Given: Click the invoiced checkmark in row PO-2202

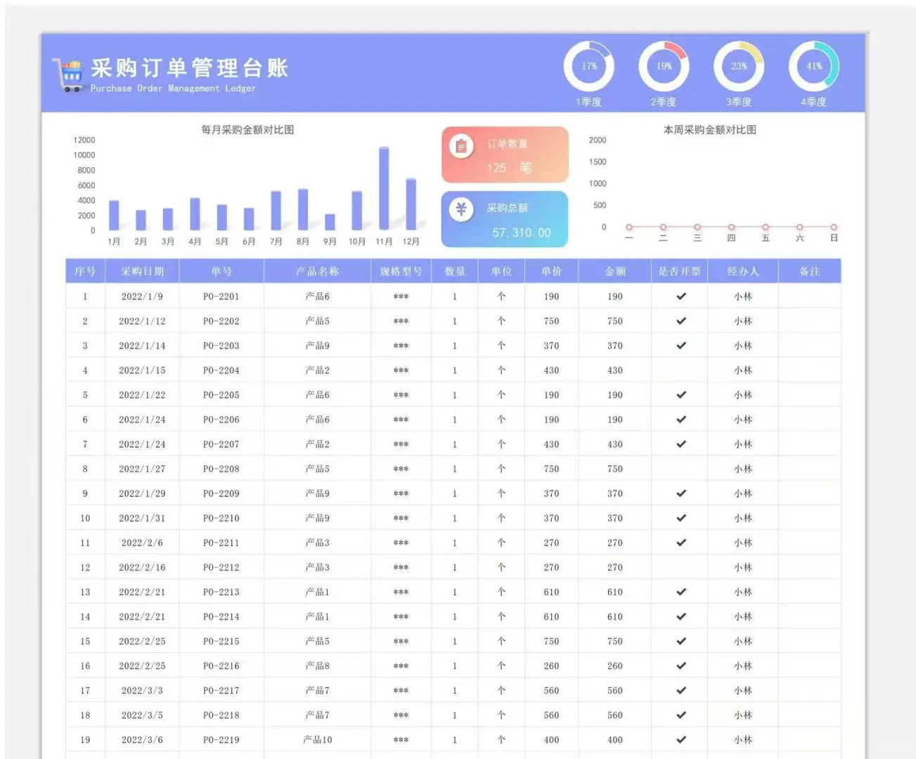Looking at the screenshot, I should coord(680,321).
